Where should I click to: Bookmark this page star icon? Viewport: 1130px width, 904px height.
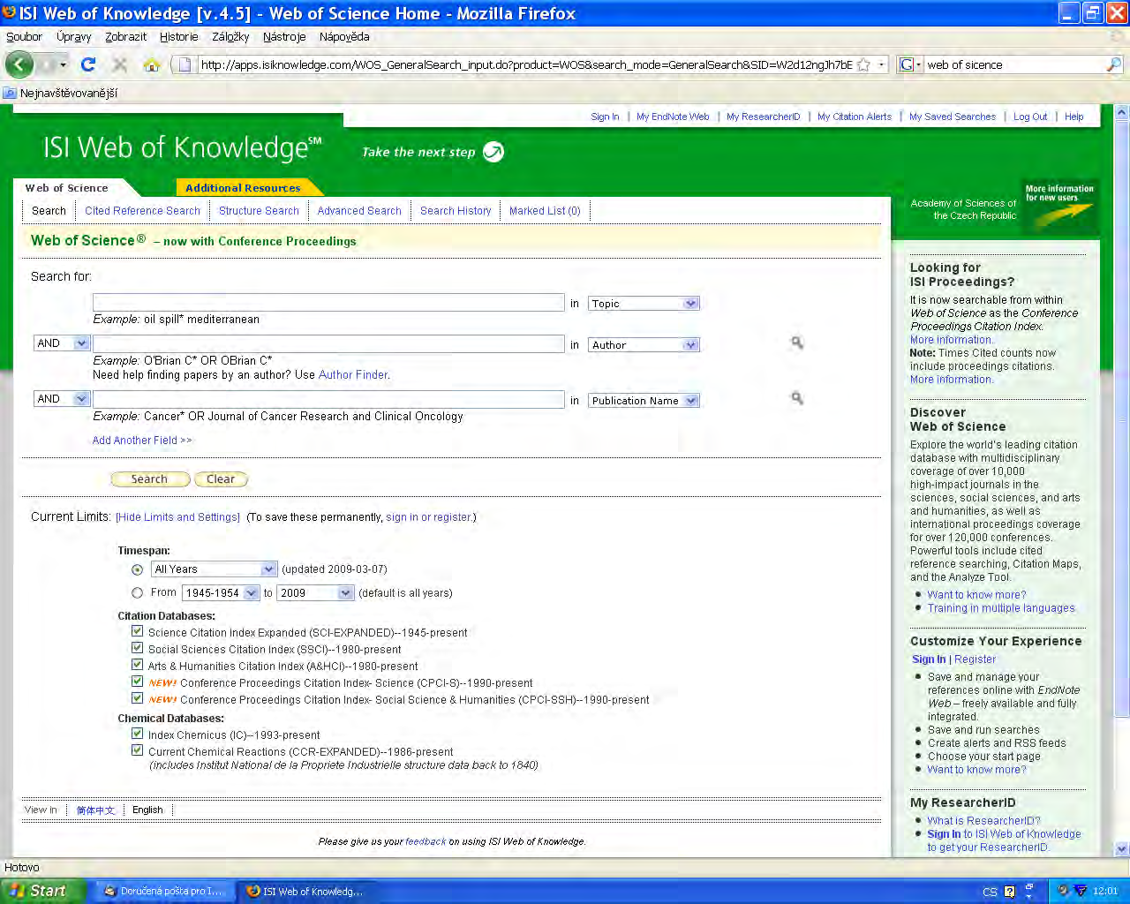[863, 64]
